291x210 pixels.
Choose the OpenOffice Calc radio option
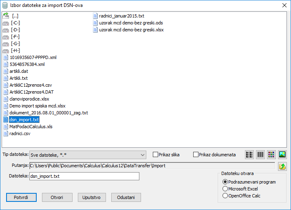click(225, 196)
